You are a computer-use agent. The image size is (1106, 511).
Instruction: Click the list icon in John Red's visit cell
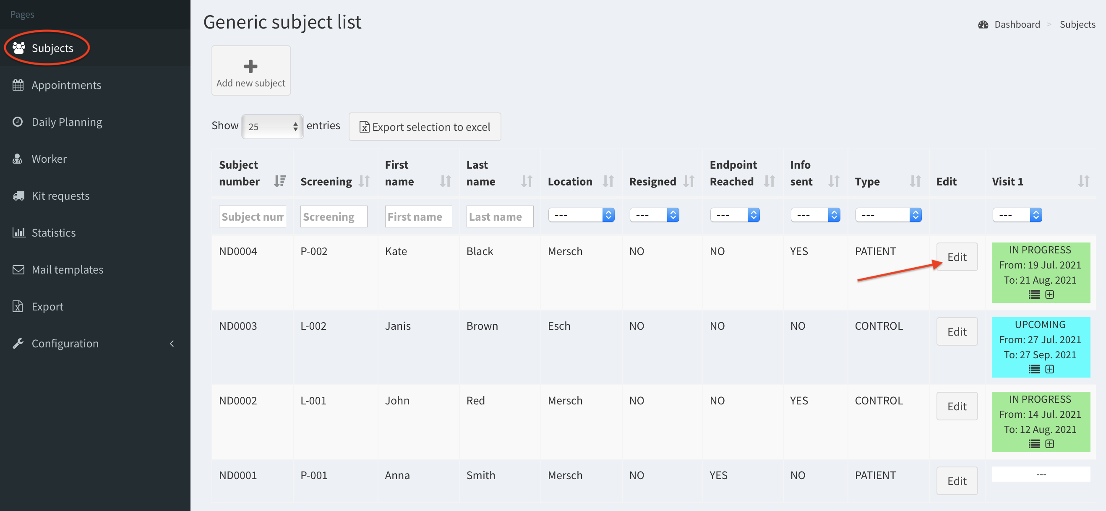pos(1034,444)
